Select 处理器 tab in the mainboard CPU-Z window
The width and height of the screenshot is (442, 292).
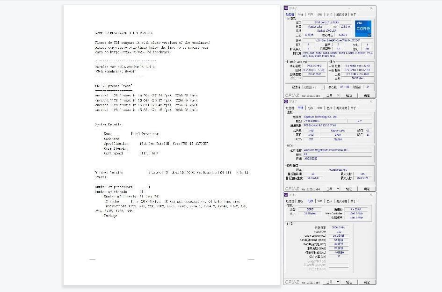coord(290,108)
